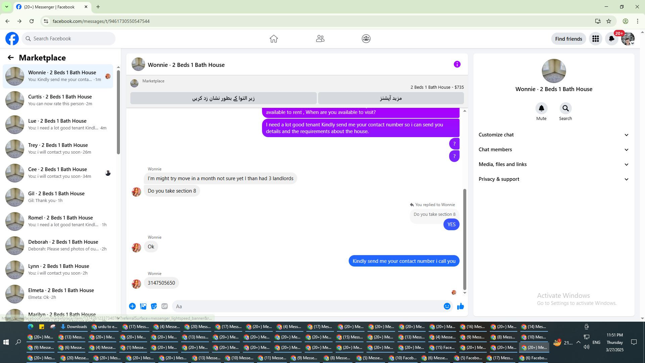Image resolution: width=645 pixels, height=363 pixels.
Task: Open the Chrome three-dot menu
Action: pyautogui.click(x=638, y=21)
